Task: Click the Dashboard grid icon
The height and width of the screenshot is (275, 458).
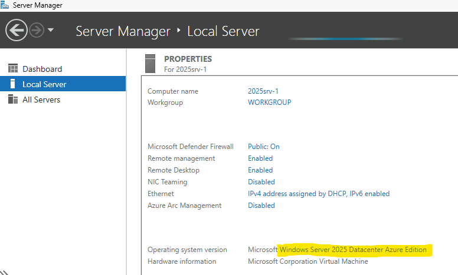Action: [x=13, y=68]
